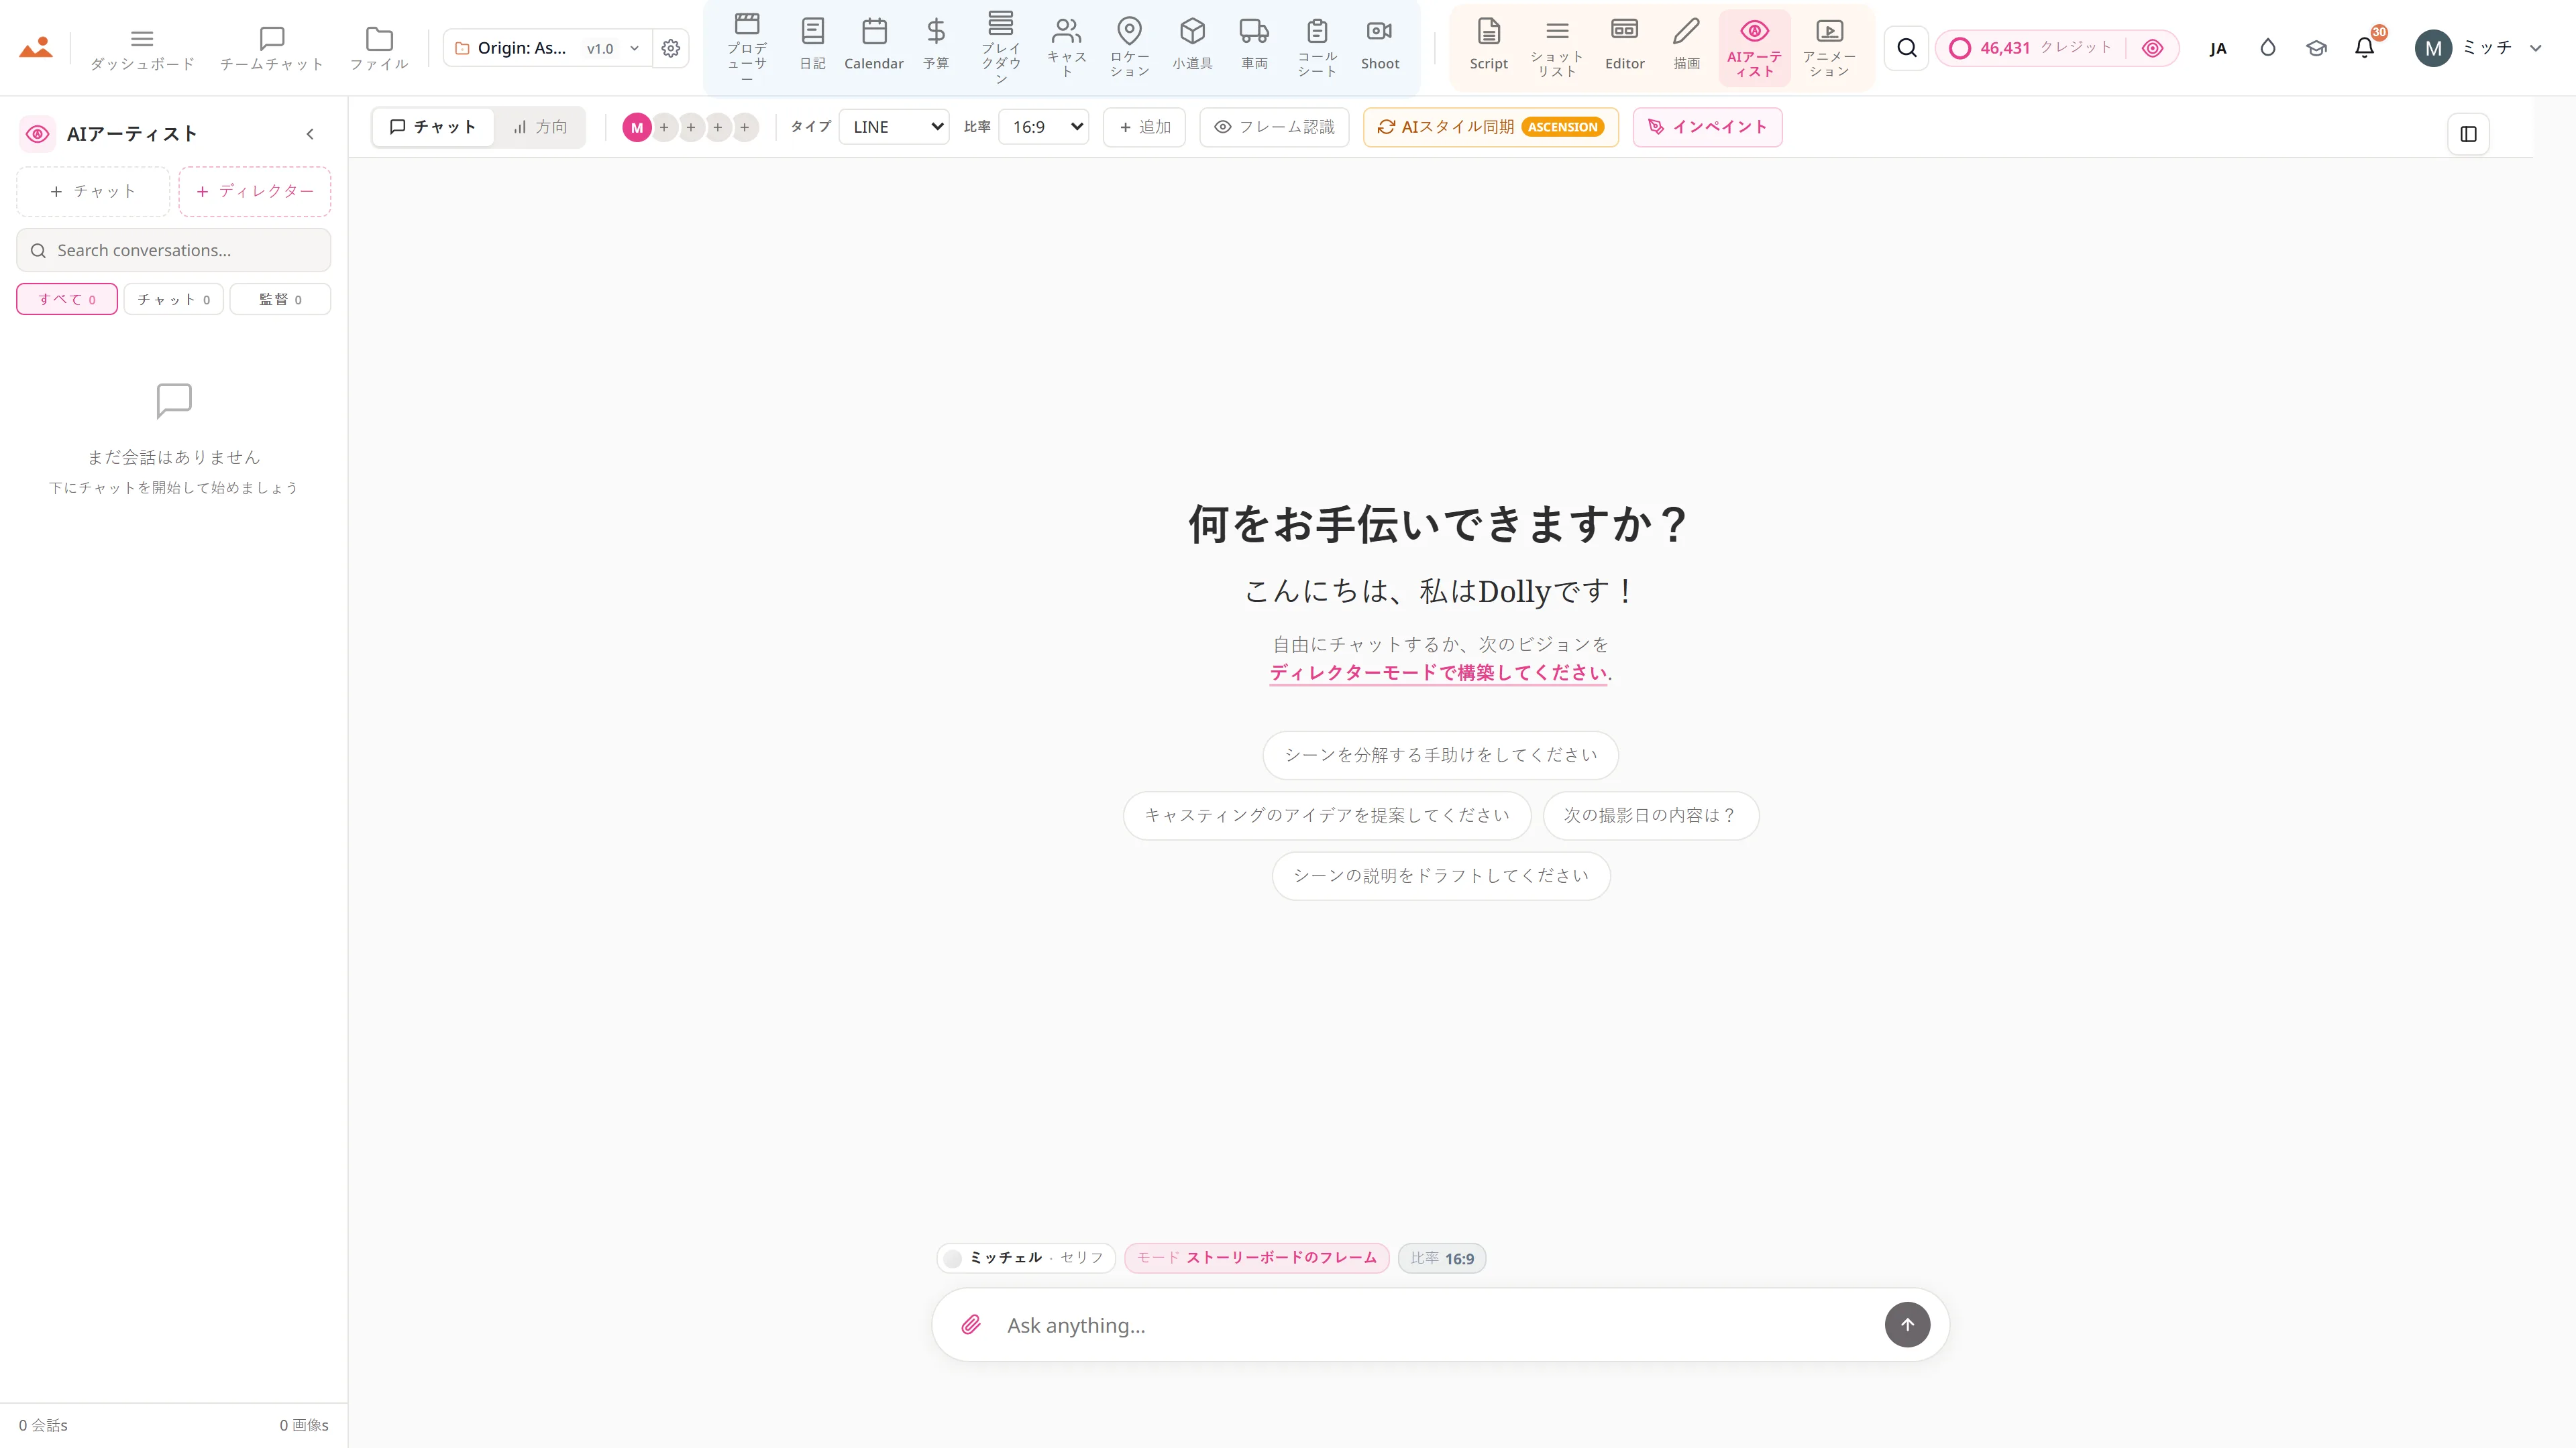Click the app logo at top left
This screenshot has height=1448, width=2576.
(x=36, y=47)
